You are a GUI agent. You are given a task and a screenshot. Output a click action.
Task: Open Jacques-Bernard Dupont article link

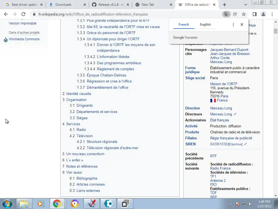pyautogui.click(x=229, y=50)
